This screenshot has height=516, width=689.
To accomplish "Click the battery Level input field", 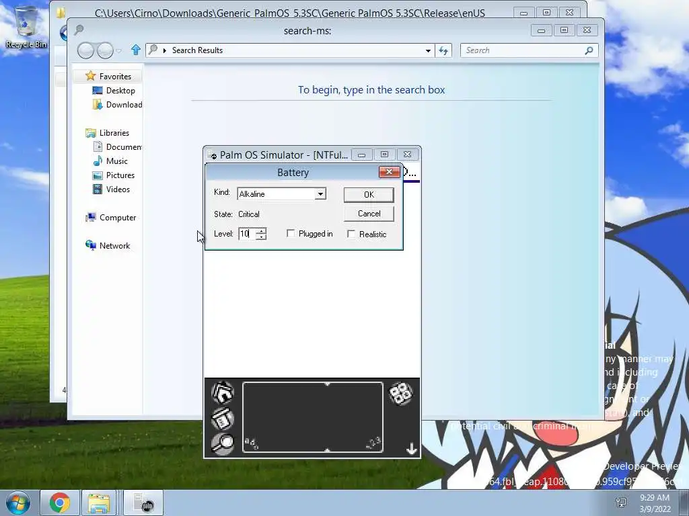I will (x=247, y=234).
